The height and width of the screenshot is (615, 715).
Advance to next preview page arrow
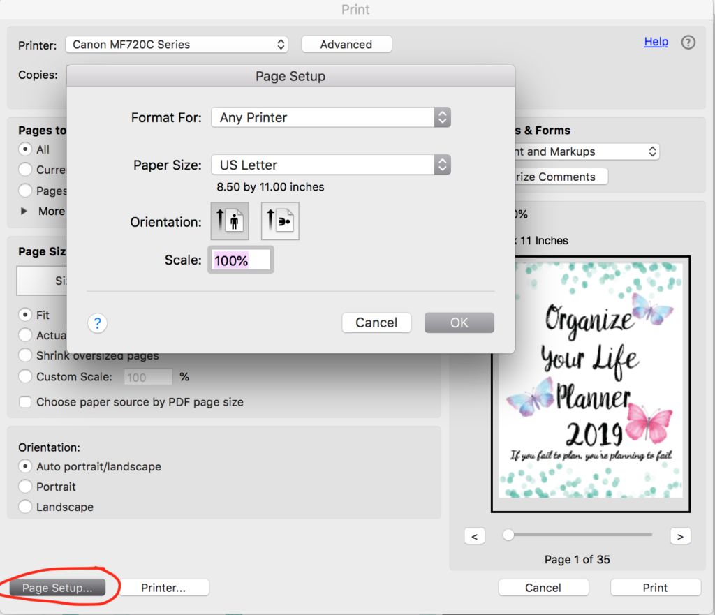click(x=680, y=535)
